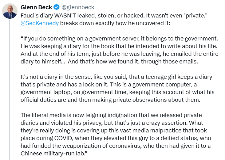Viewport: 225px width, 160px height.
Task: Open the @SecKennedy mention link
Action: point(40,23)
